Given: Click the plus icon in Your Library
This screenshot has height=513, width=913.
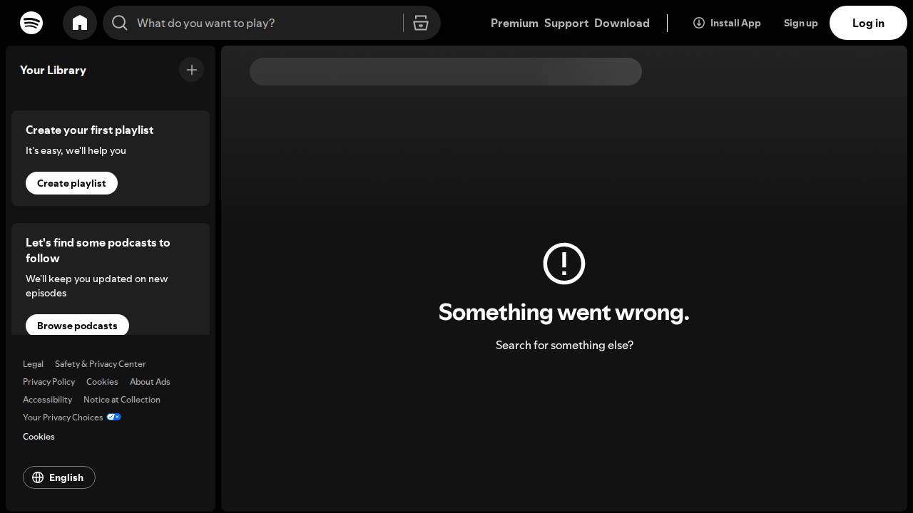Looking at the screenshot, I should [x=191, y=70].
